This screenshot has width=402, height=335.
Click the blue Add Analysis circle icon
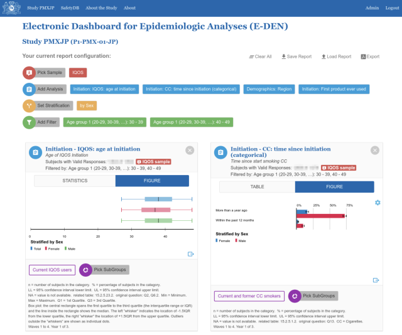pos(30,89)
